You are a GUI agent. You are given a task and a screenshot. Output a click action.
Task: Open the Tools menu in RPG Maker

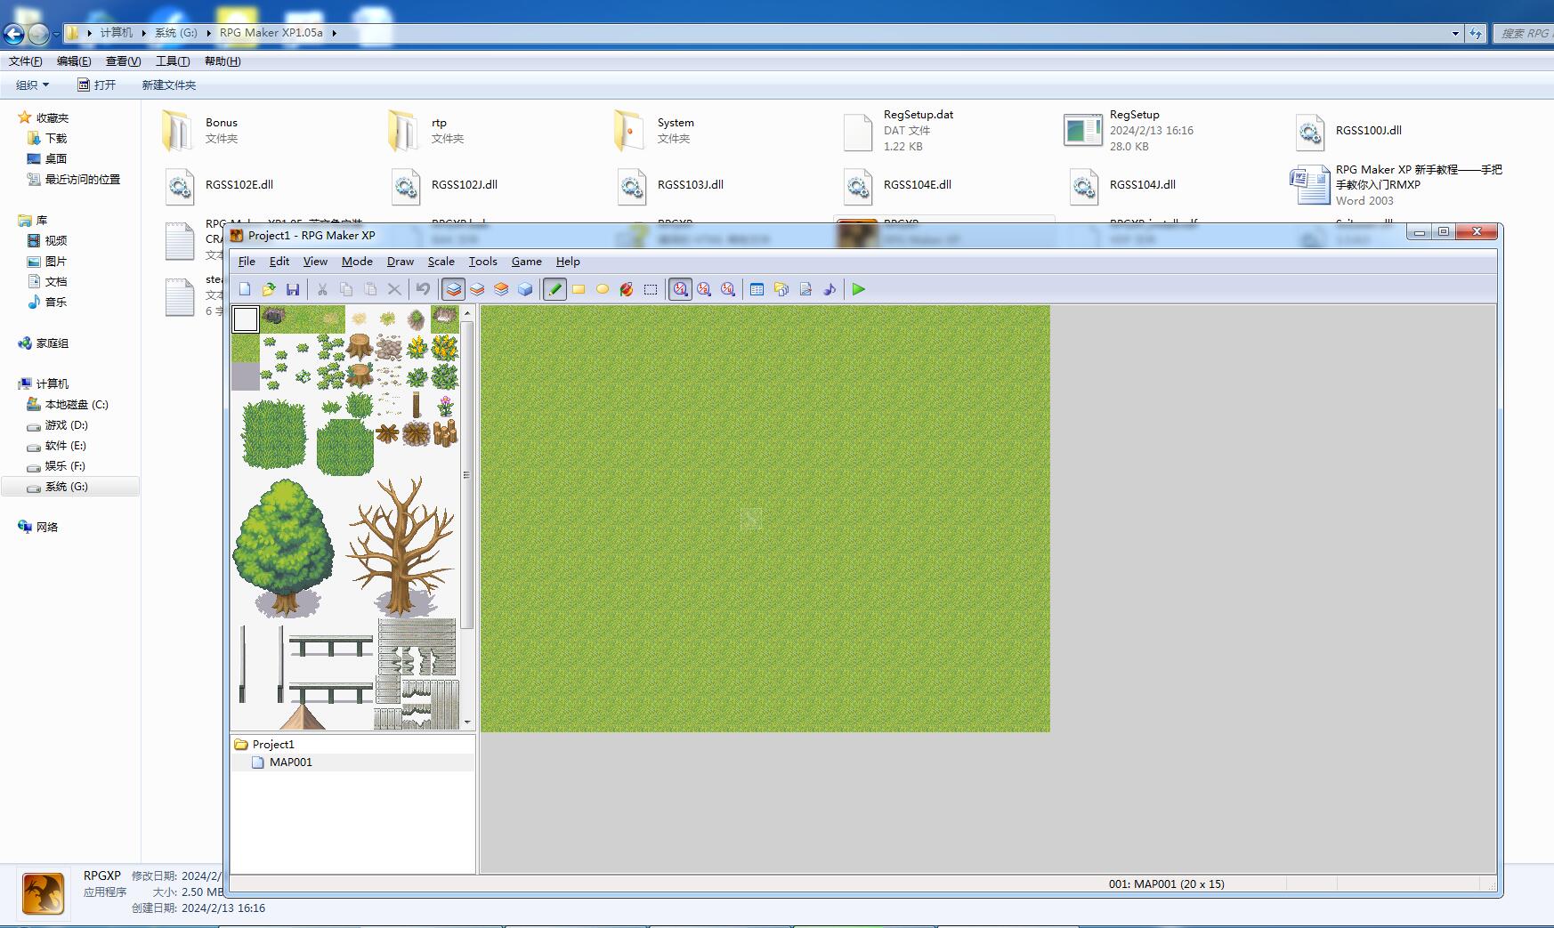(482, 262)
